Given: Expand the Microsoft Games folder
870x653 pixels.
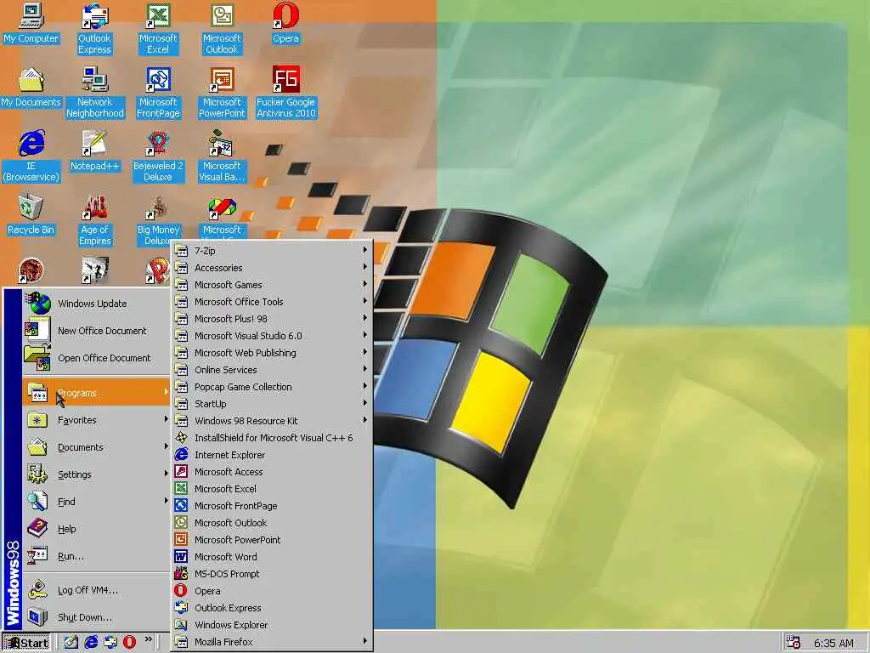Looking at the screenshot, I should 272,284.
